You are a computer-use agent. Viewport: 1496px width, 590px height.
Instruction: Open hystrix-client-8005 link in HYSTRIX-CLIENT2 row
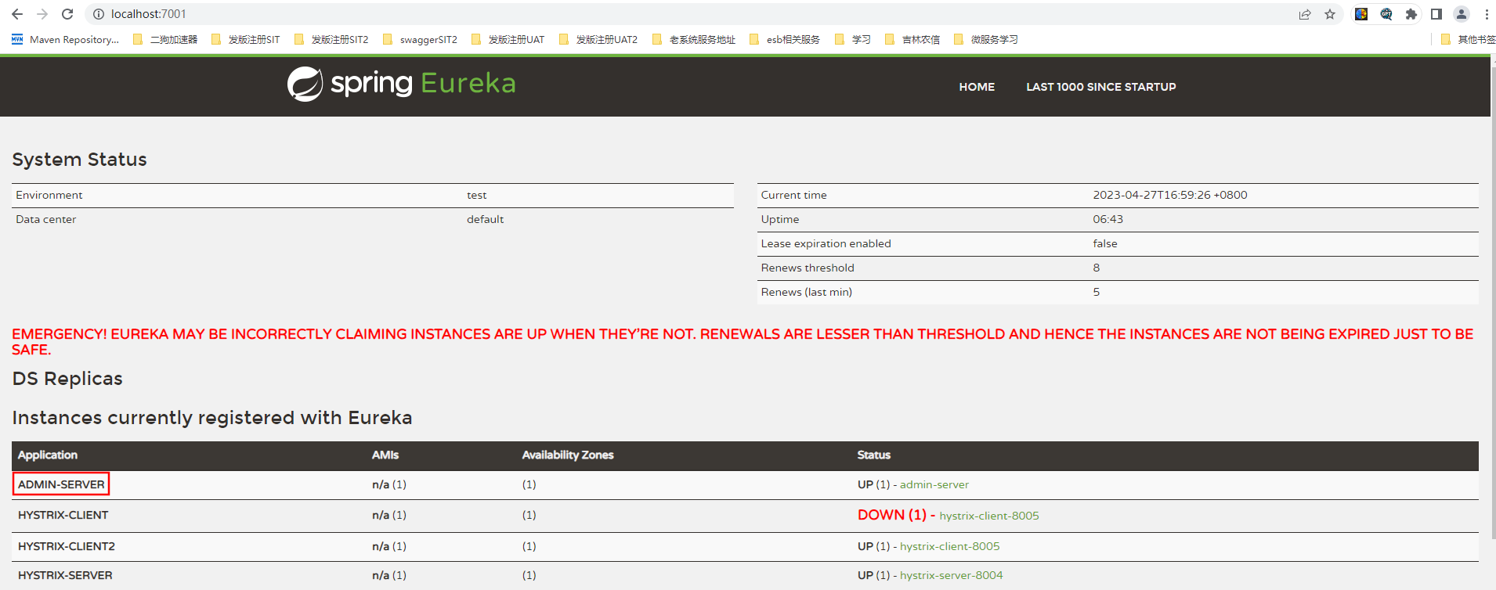point(950,546)
